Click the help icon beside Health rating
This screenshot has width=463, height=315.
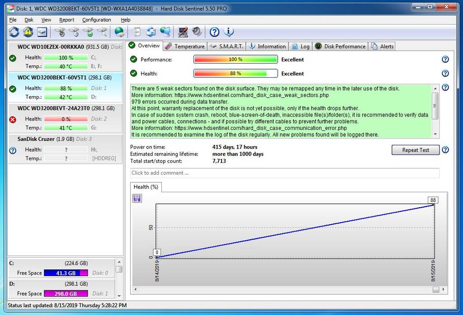[445, 74]
